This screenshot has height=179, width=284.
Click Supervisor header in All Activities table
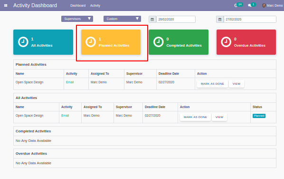coord(124,107)
